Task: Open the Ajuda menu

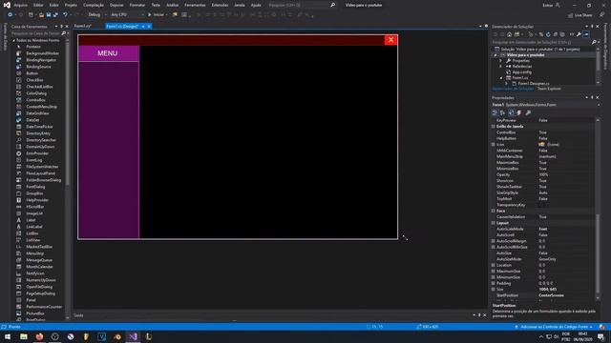Action: click(x=256, y=5)
